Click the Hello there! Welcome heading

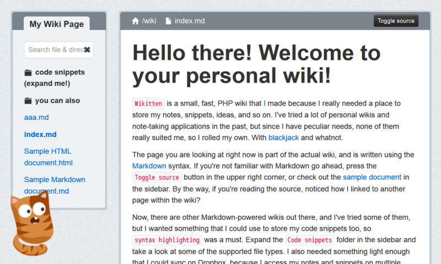[x=256, y=64]
